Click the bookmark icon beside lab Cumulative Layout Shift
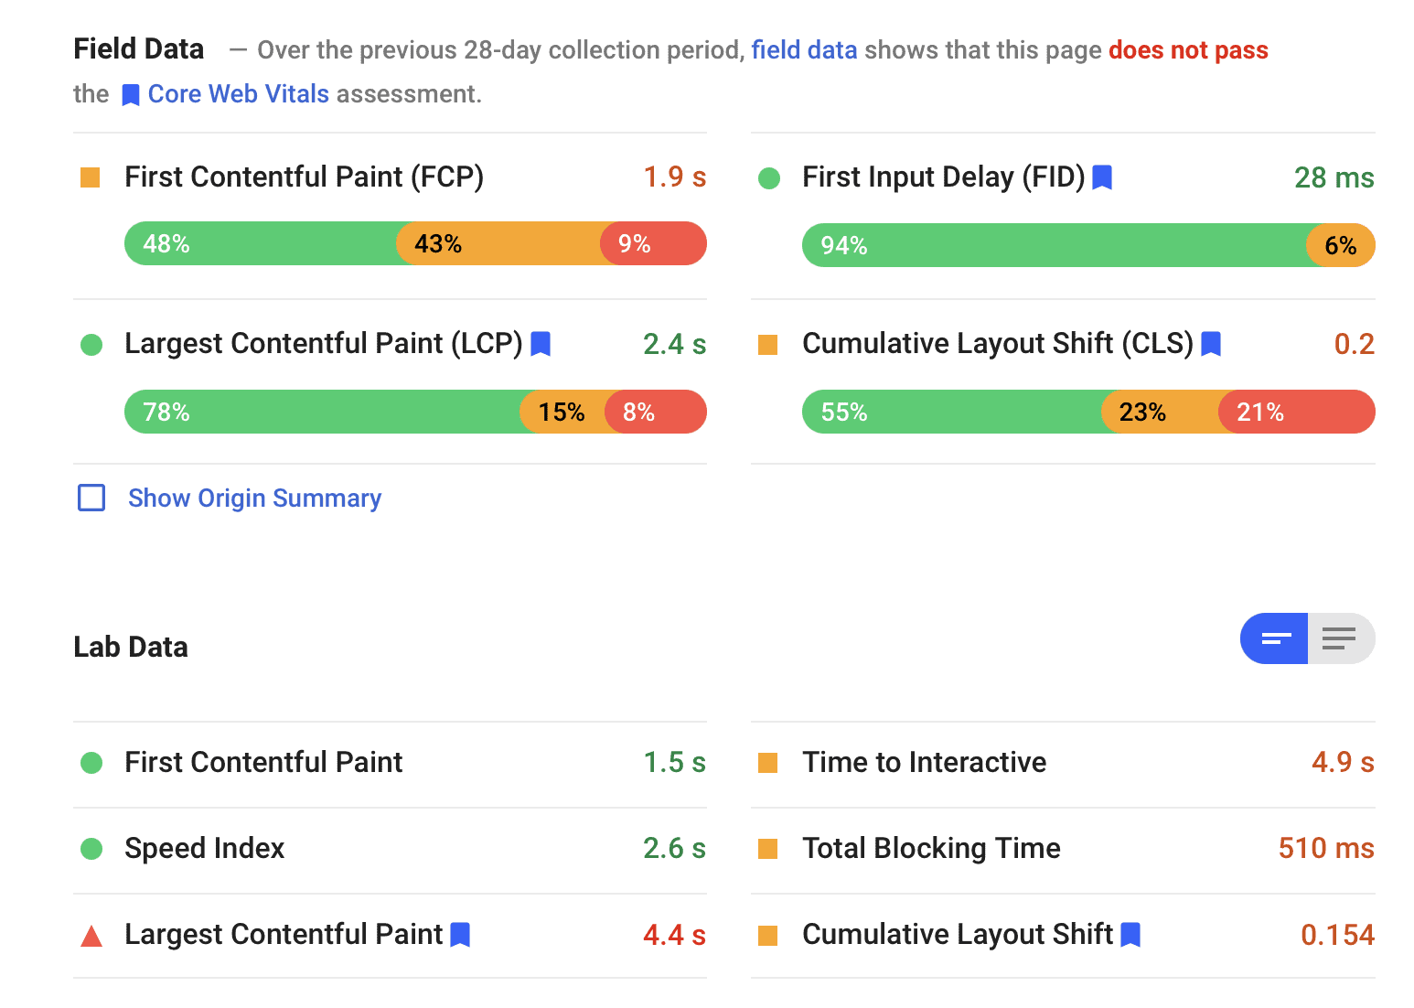 pos(1130,935)
